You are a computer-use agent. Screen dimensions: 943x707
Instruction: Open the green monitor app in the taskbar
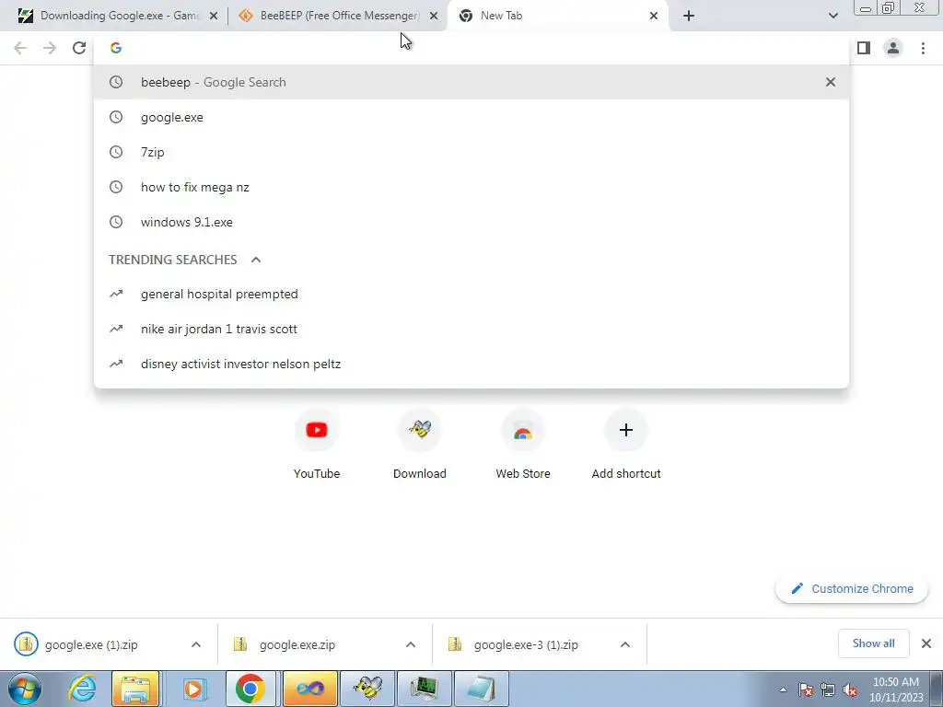pyautogui.click(x=424, y=689)
